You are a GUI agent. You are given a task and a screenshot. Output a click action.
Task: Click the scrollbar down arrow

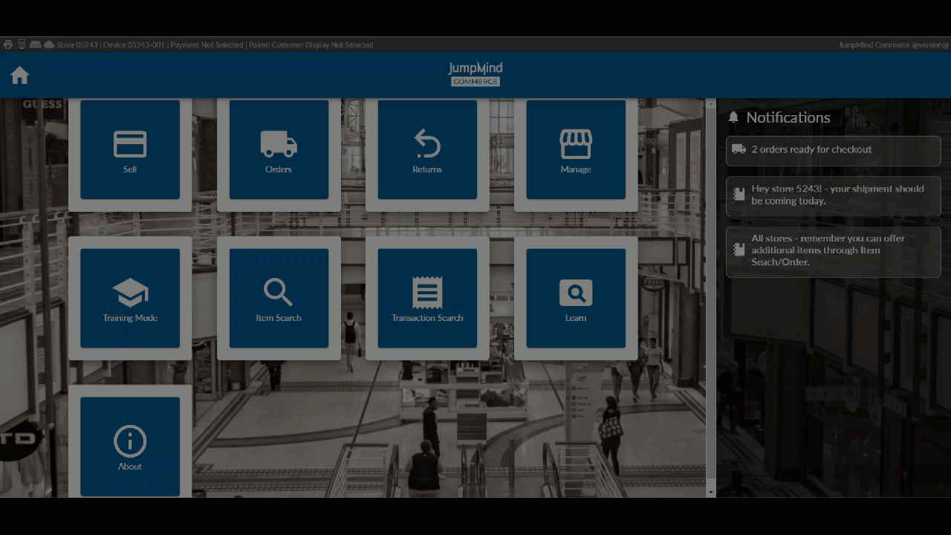coord(711,492)
